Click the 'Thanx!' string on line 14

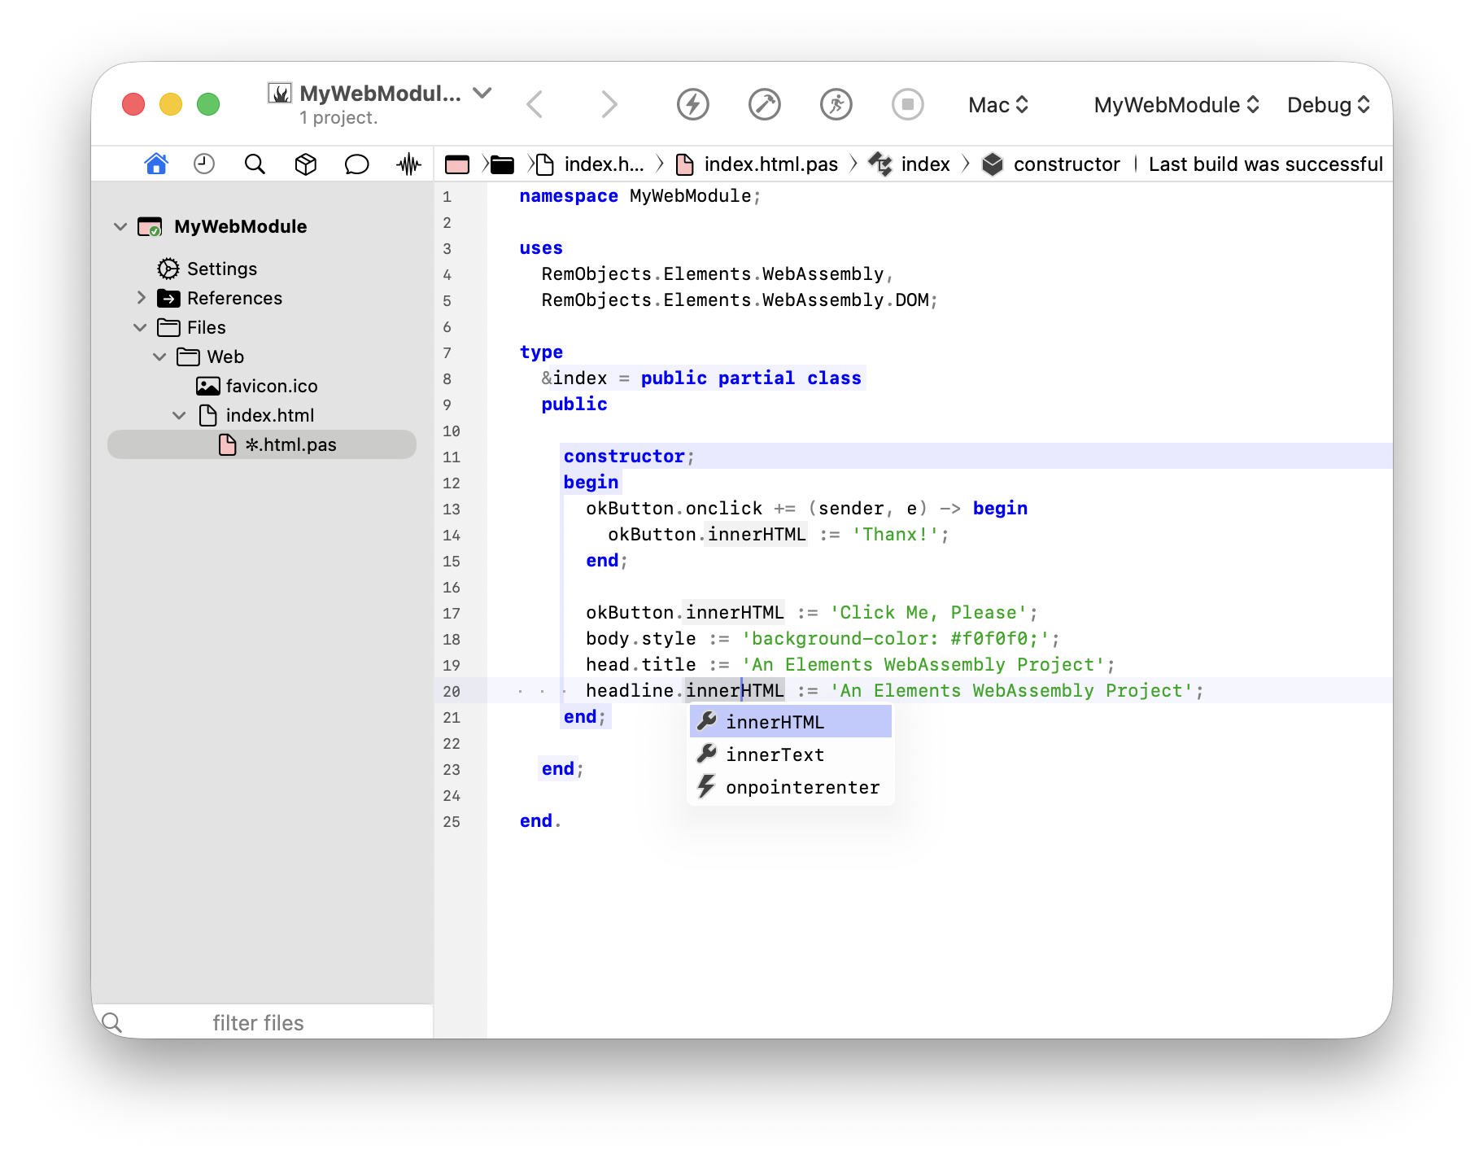[895, 535]
